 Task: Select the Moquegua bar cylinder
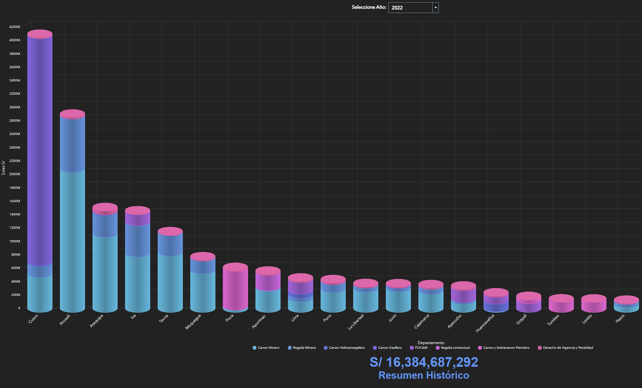tap(203, 282)
